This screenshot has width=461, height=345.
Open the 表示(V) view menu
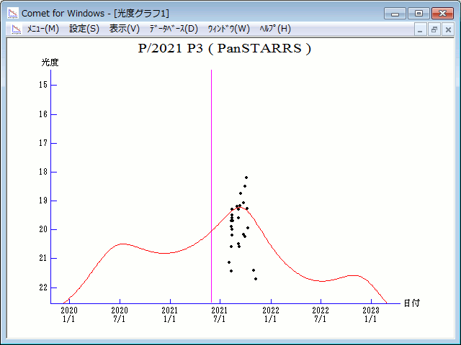pos(125,29)
